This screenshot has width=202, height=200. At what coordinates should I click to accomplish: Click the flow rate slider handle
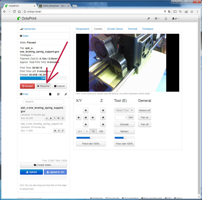(x=125, y=138)
